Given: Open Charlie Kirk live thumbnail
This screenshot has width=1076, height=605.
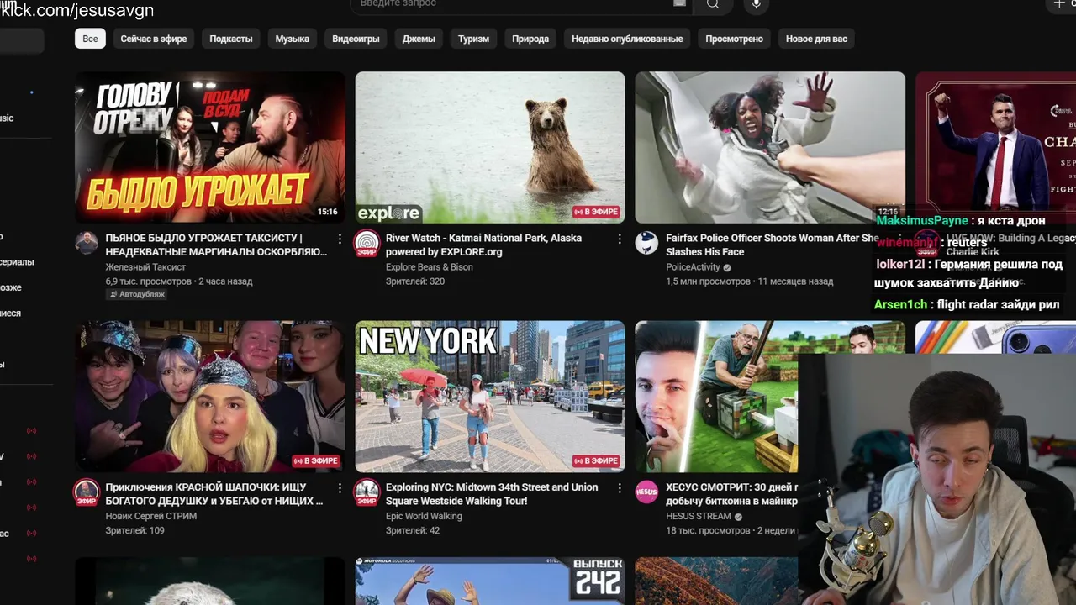Looking at the screenshot, I should tap(995, 141).
